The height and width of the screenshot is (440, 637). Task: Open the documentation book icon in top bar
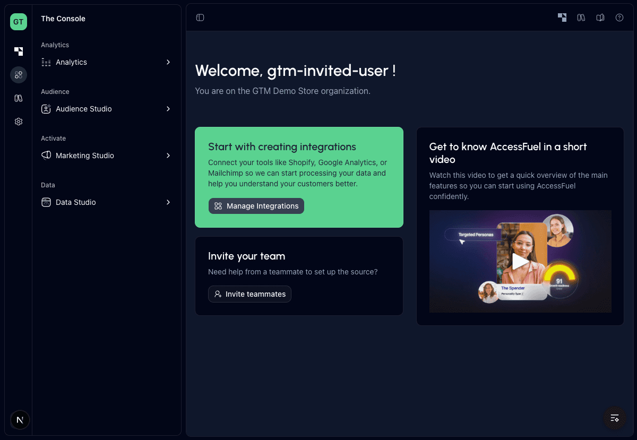click(600, 18)
